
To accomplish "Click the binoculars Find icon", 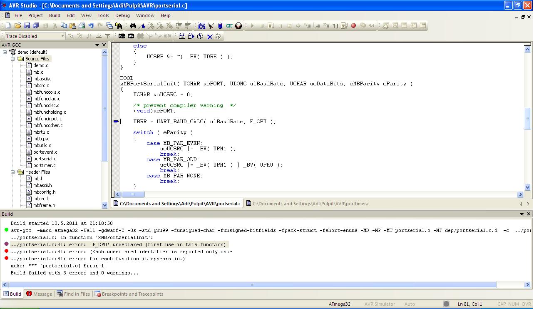I will click(x=133, y=26).
